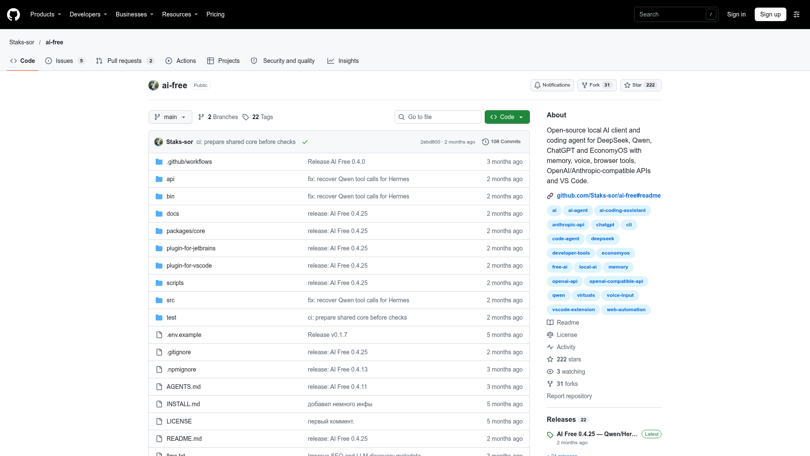
Task: Expand the green Code dropdown button
Action: (507, 117)
